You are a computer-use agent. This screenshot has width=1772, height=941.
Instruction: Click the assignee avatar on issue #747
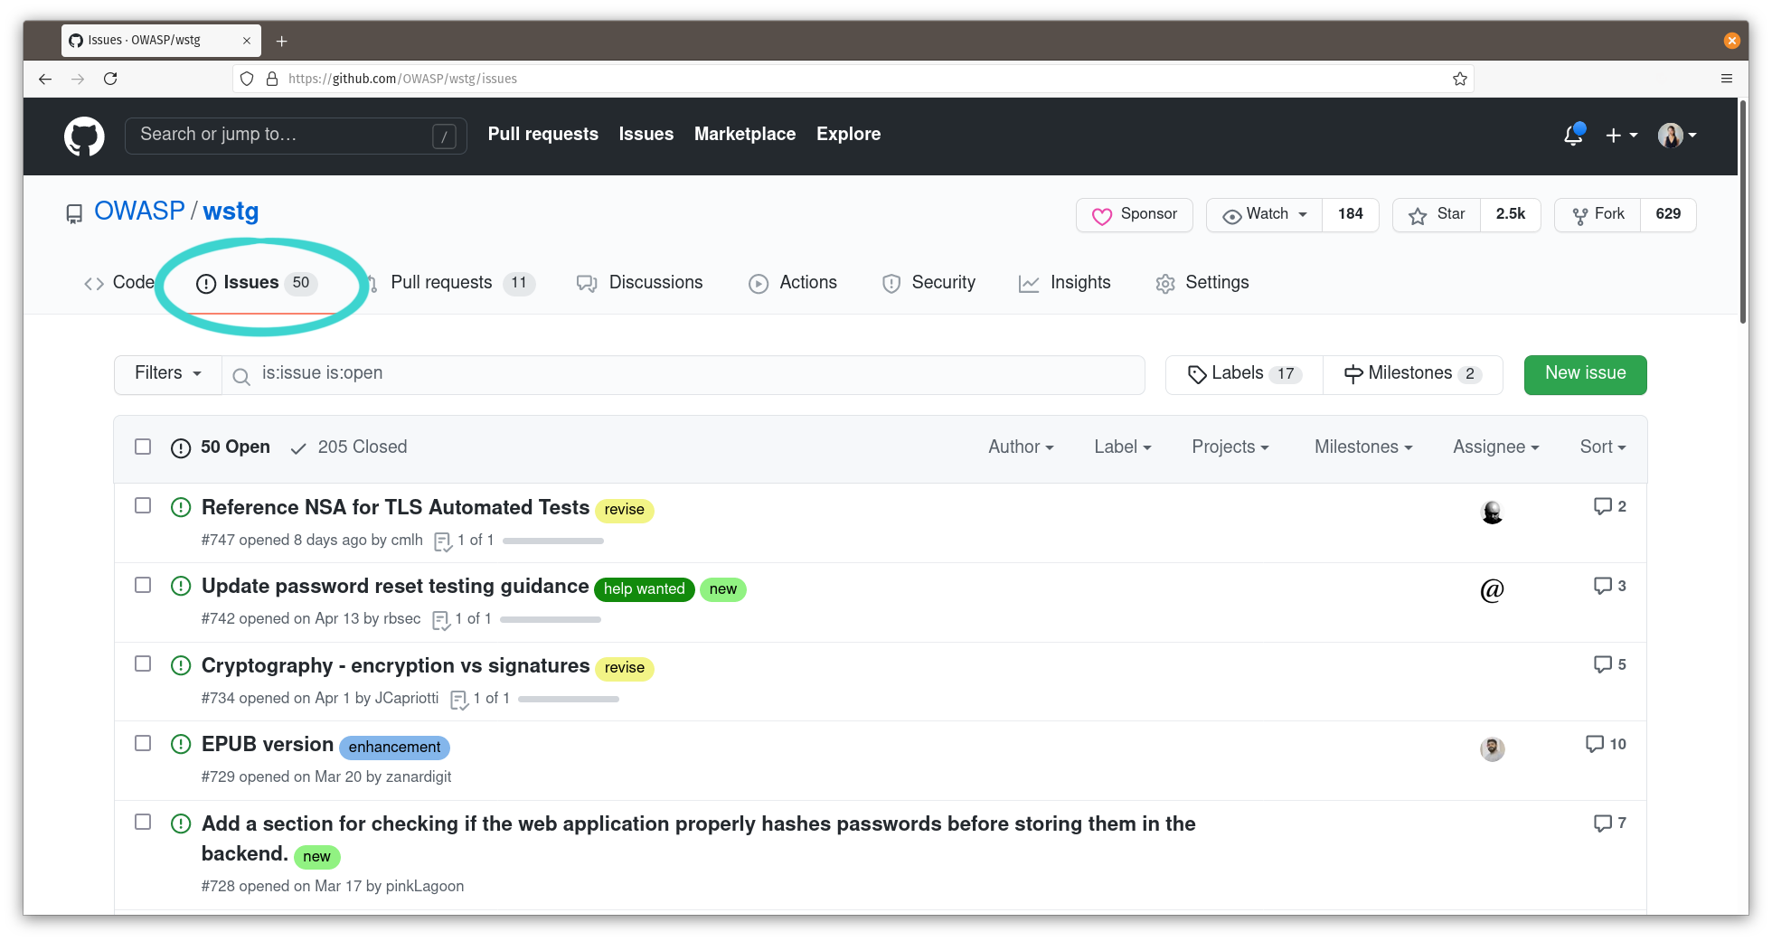point(1492,513)
